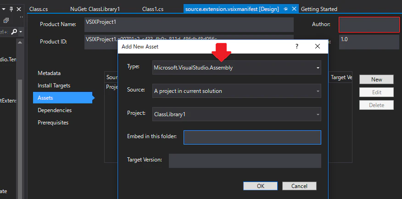Switch to the Class1.cs tab

pos(153,9)
